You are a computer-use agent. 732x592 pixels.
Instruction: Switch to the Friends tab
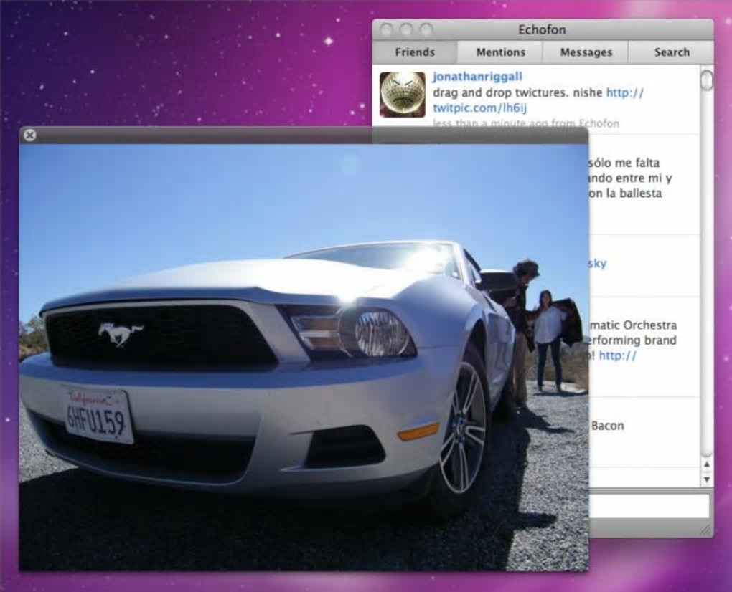(x=415, y=52)
